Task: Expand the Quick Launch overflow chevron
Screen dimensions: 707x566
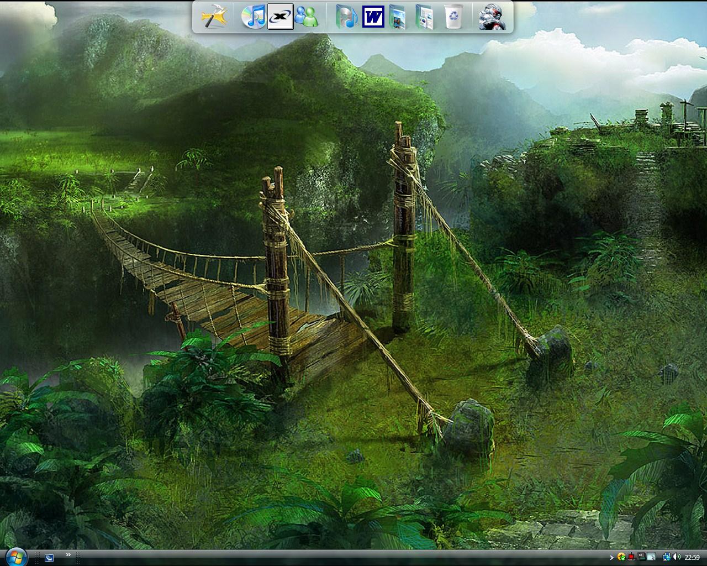Action: (x=68, y=554)
